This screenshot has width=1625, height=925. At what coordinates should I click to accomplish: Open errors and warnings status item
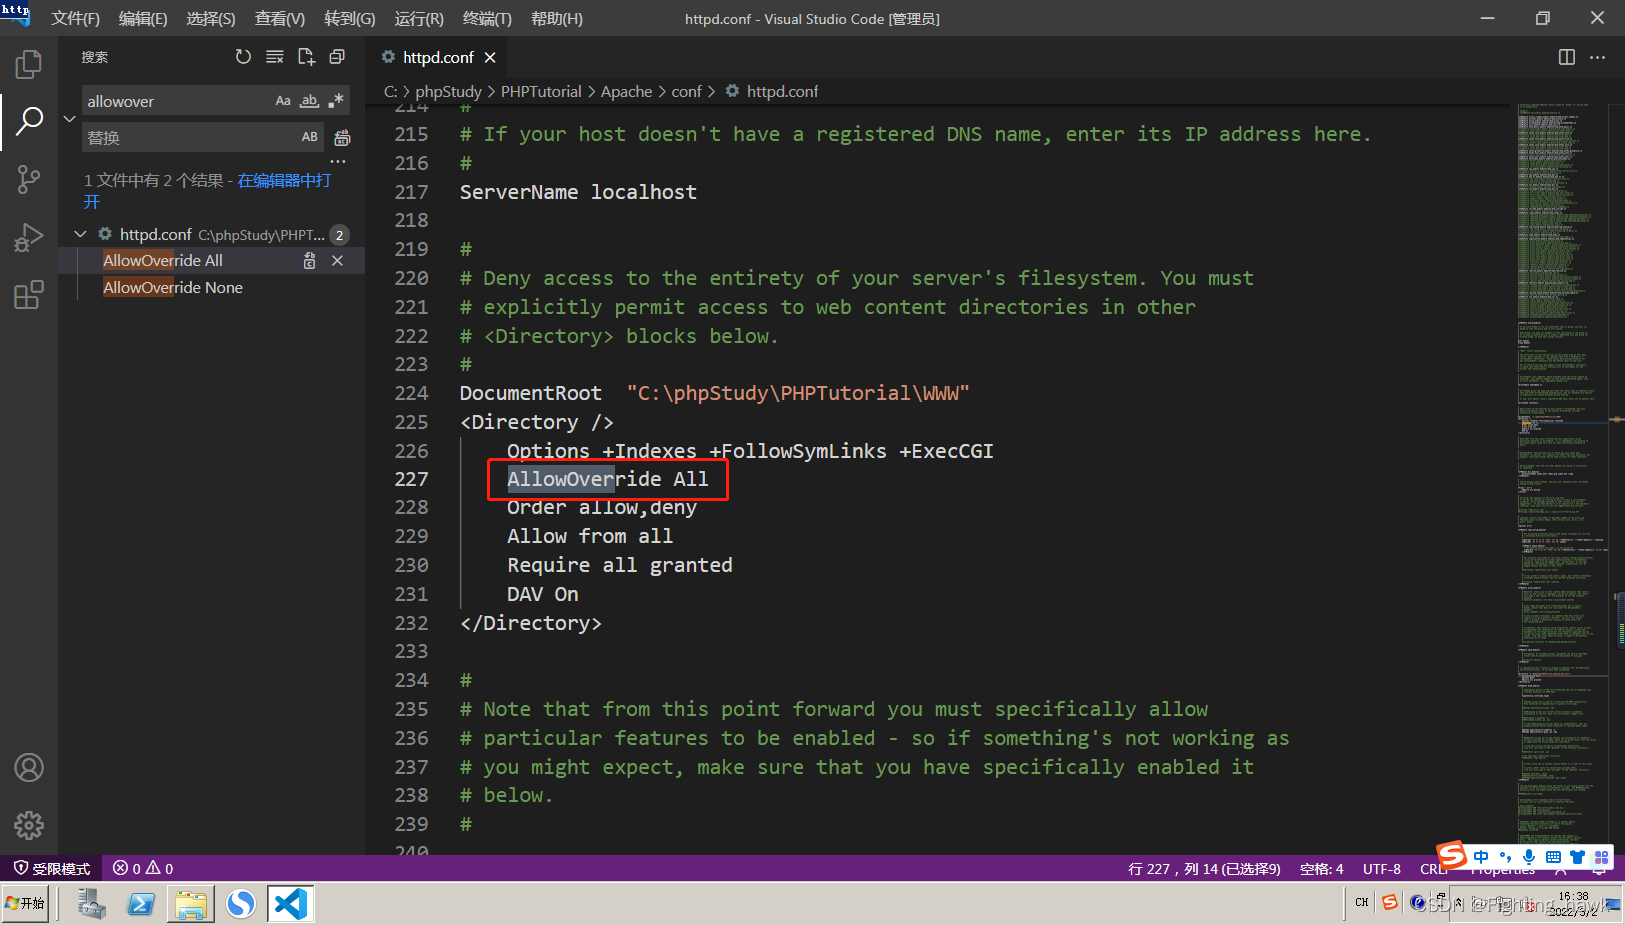[143, 869]
